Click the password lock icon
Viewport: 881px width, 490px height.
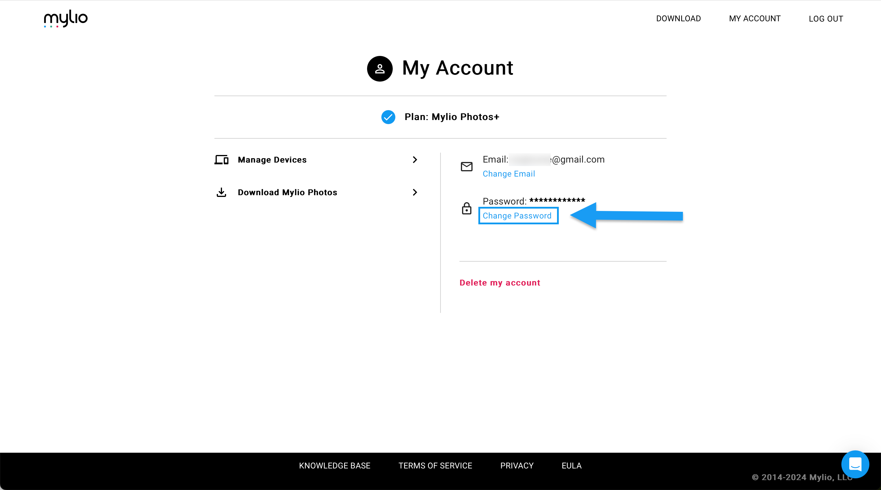[x=466, y=208]
